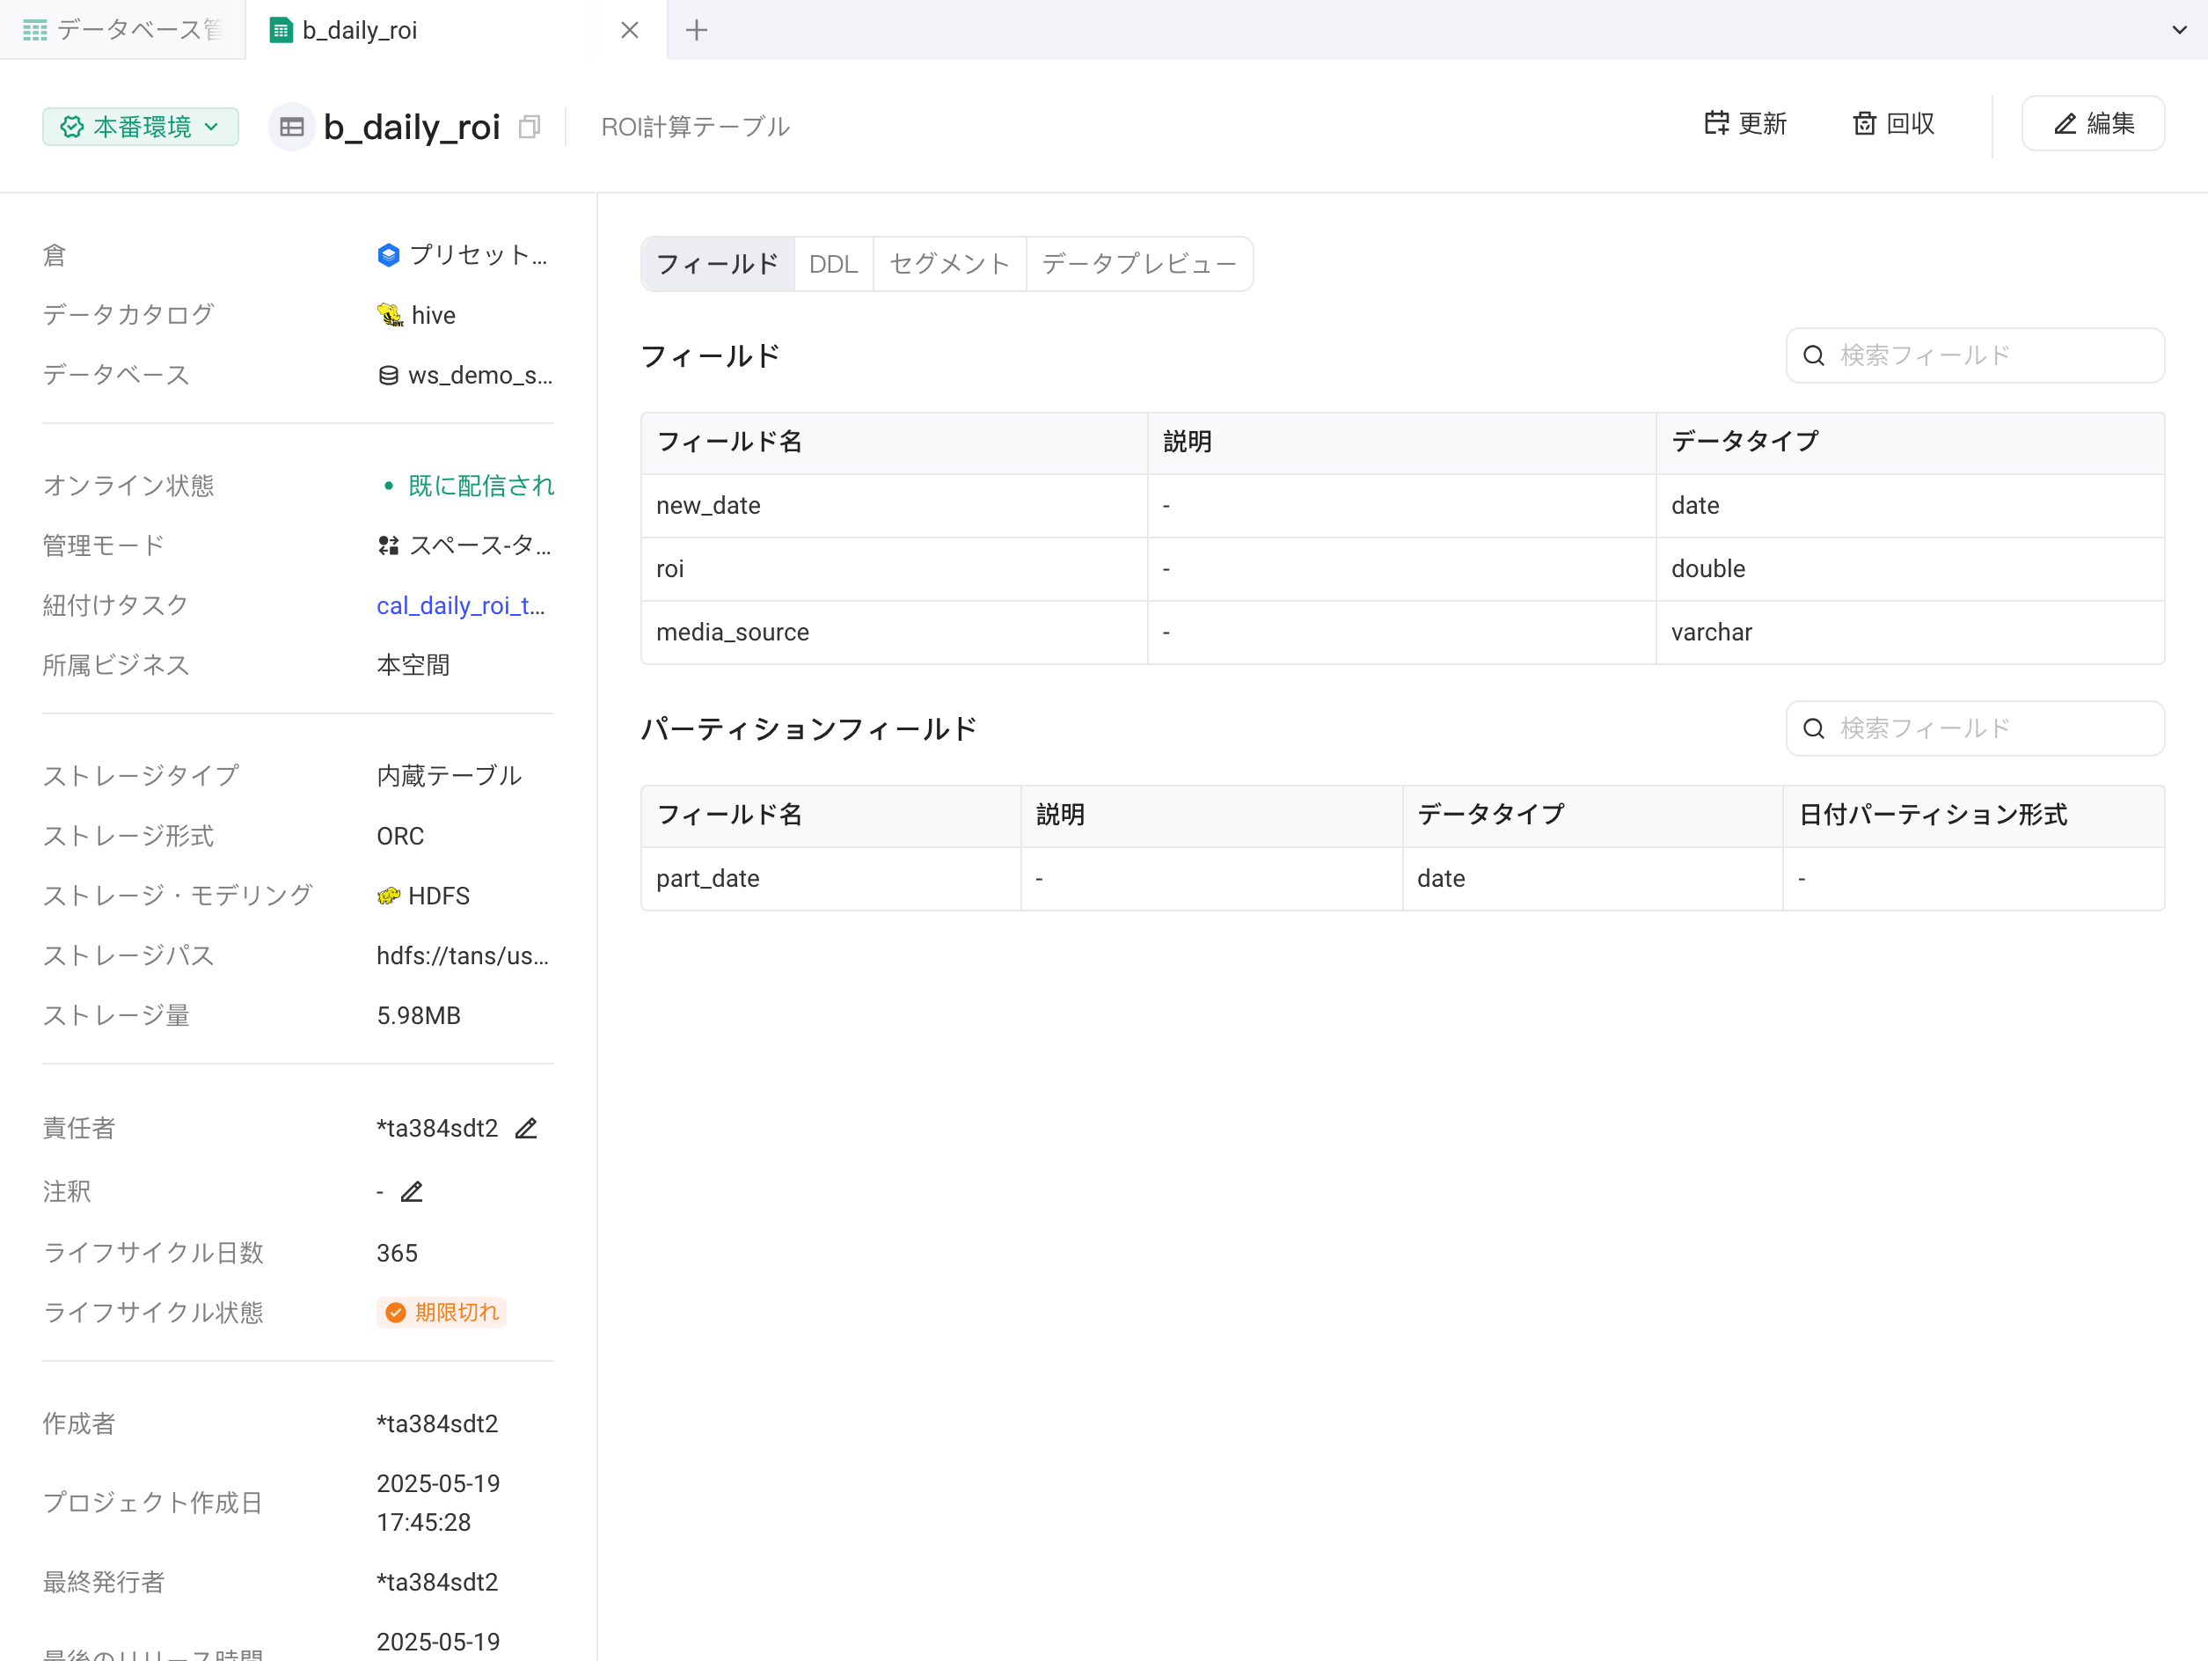
Task: Add a new tab with plus icon
Action: [697, 30]
